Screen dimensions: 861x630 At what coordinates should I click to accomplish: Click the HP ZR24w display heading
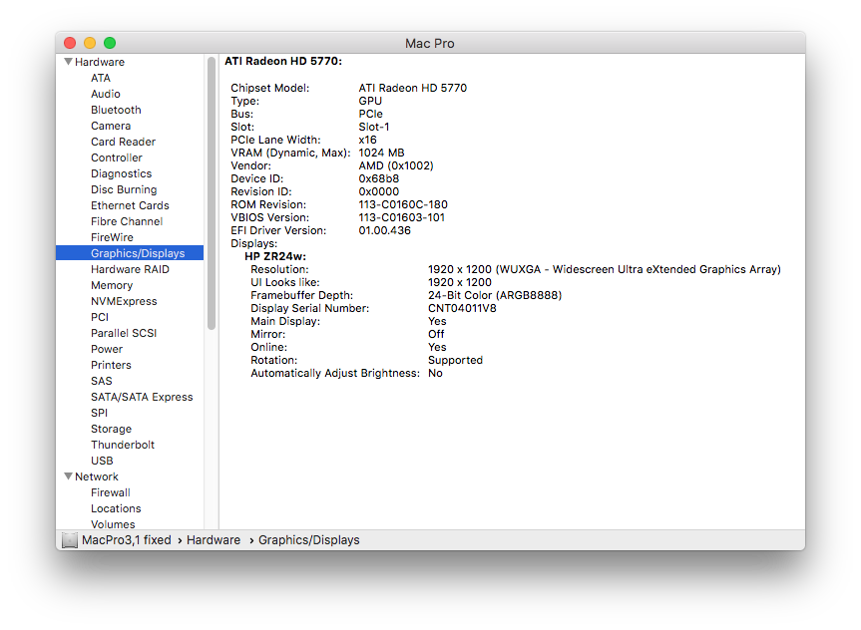(x=275, y=256)
